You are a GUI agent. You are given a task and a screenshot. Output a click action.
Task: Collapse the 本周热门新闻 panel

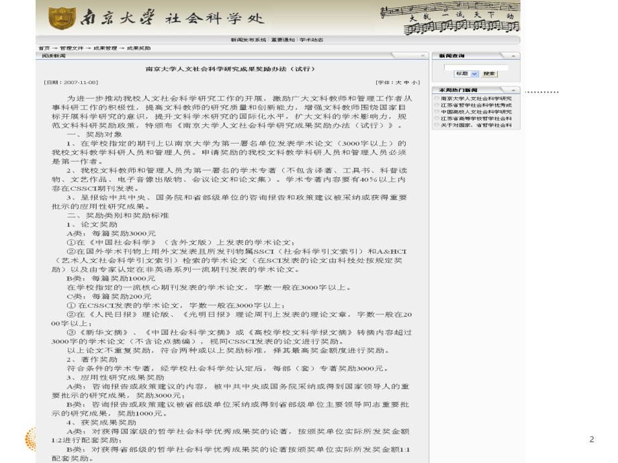pos(513,90)
